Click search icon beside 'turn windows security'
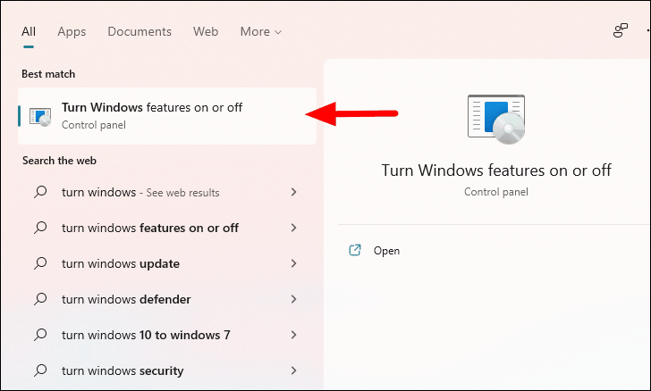The height and width of the screenshot is (391, 651). click(x=40, y=370)
